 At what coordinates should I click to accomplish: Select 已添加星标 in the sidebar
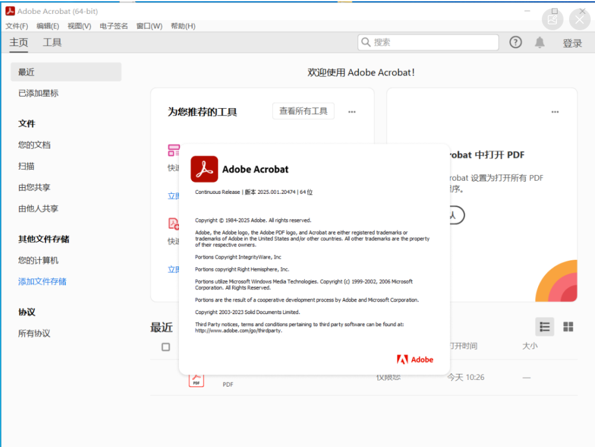click(38, 93)
